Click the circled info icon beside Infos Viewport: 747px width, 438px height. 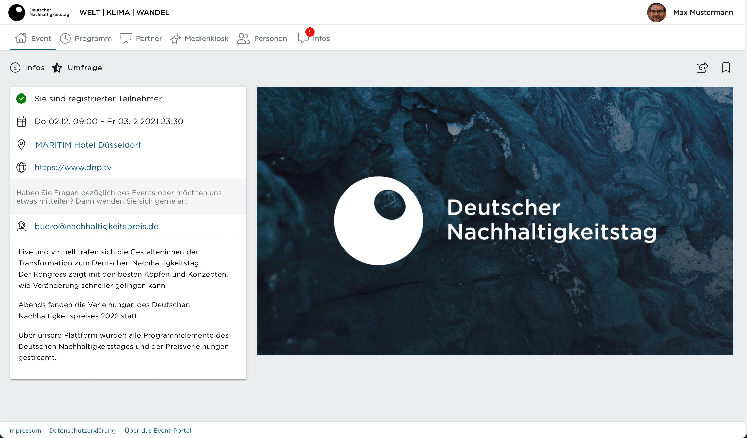tap(15, 68)
